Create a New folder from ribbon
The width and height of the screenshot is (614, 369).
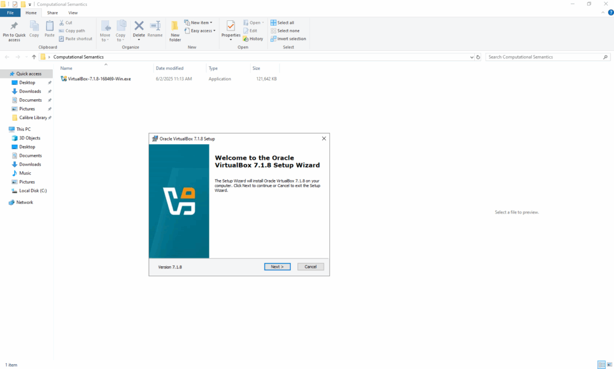(x=175, y=31)
